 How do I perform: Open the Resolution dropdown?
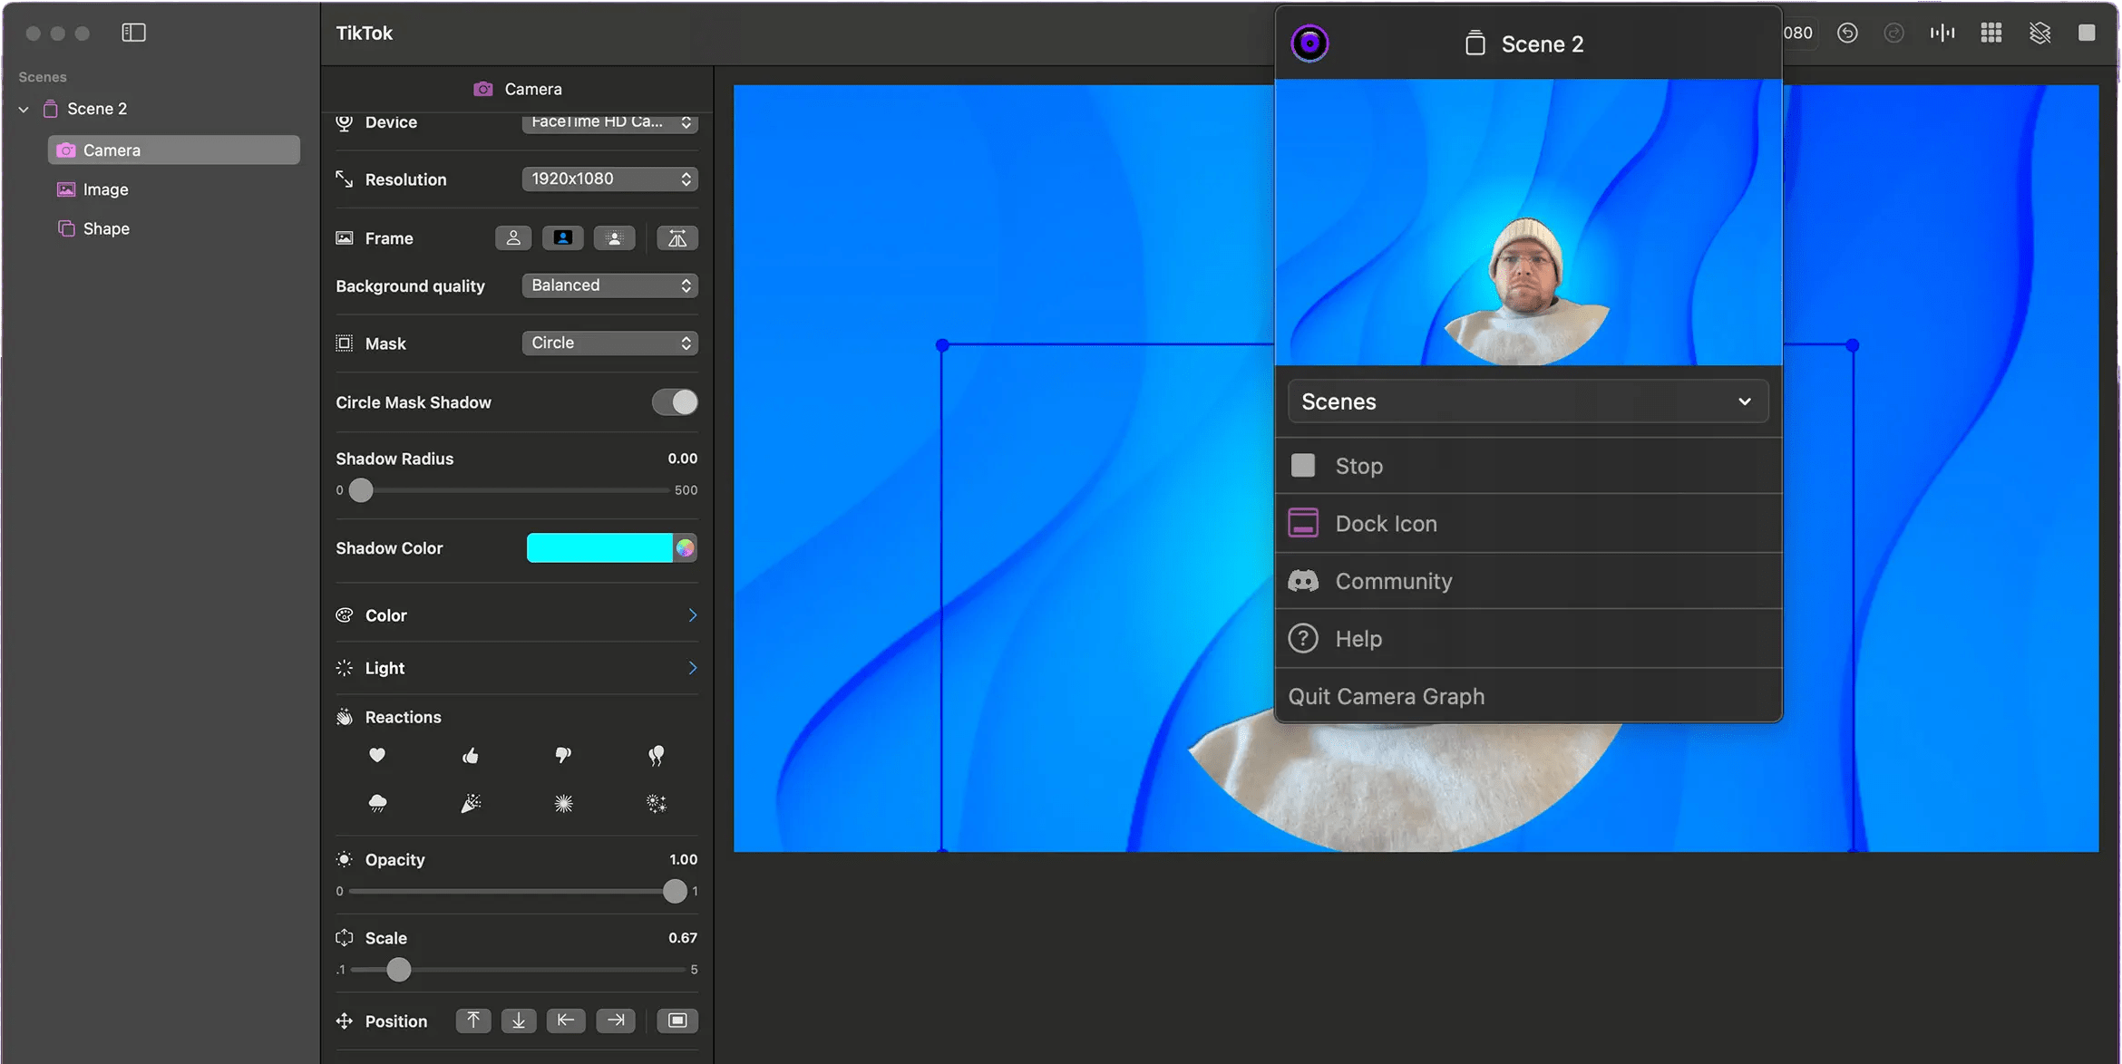609,179
